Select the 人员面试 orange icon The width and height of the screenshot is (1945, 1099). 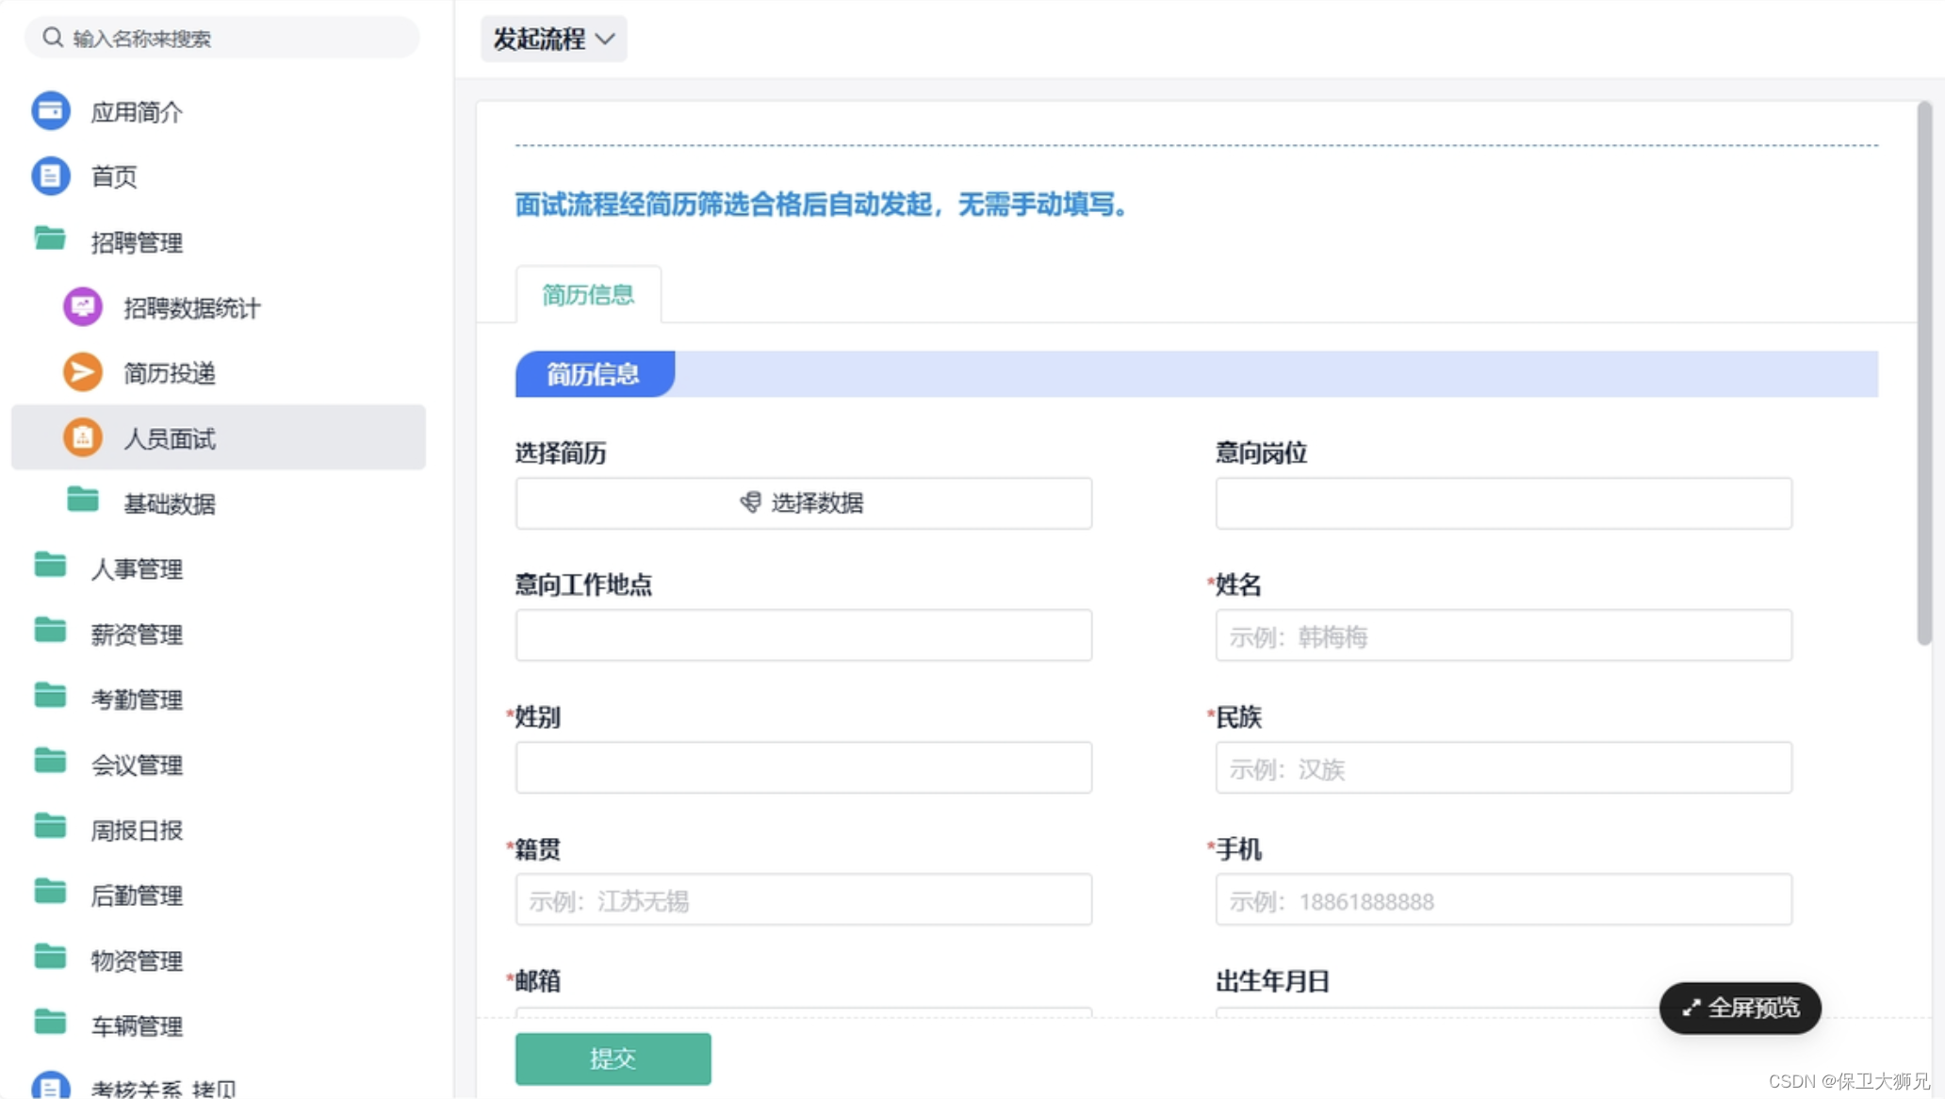83,437
